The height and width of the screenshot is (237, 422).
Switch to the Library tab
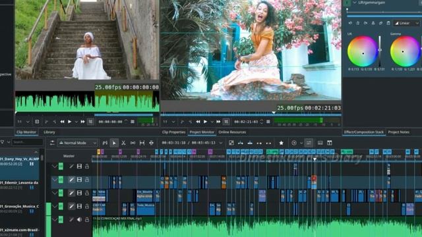(49, 132)
